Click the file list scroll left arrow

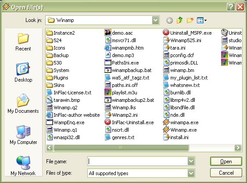(x=50, y=148)
